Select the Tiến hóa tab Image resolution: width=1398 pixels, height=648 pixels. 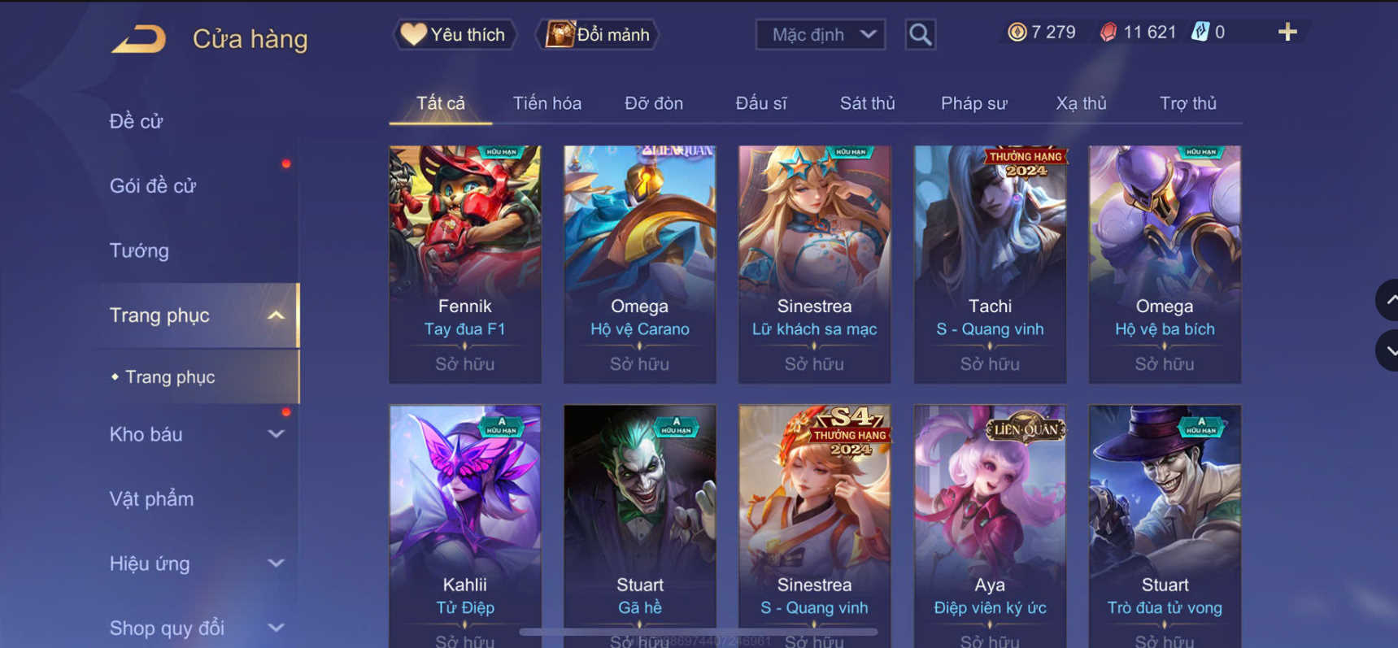[x=547, y=103]
